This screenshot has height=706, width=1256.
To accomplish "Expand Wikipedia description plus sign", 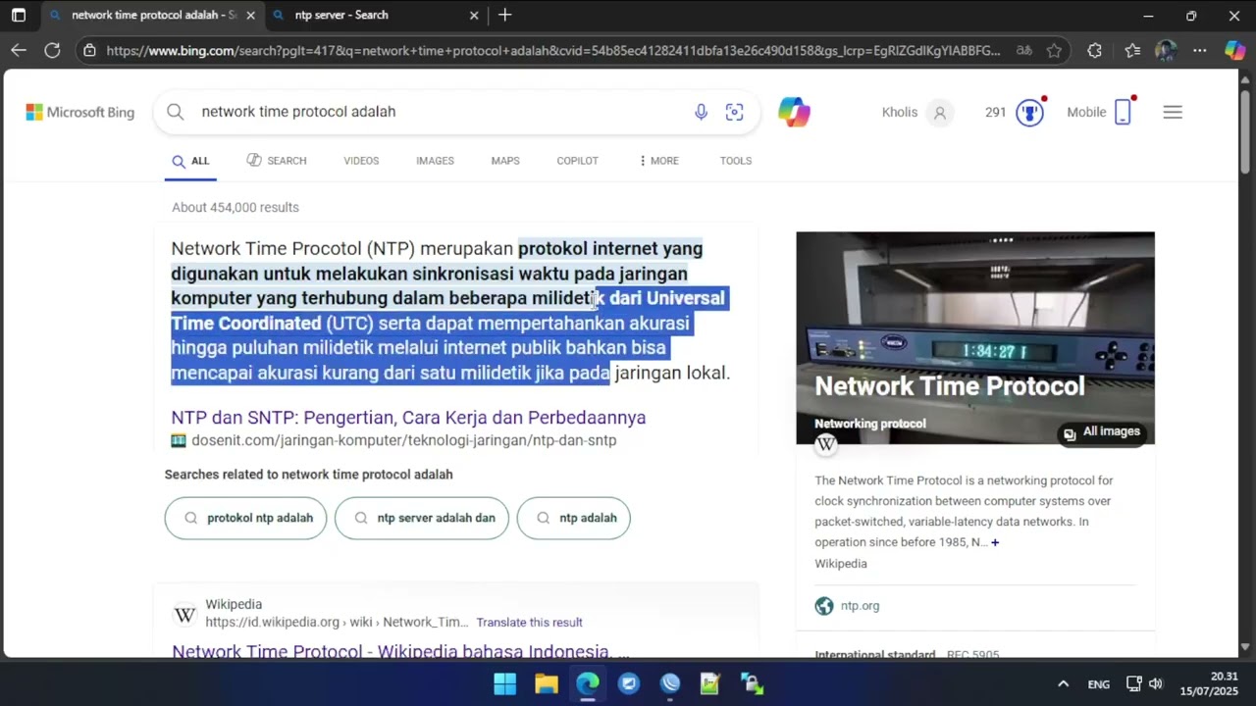I will pyautogui.click(x=995, y=542).
